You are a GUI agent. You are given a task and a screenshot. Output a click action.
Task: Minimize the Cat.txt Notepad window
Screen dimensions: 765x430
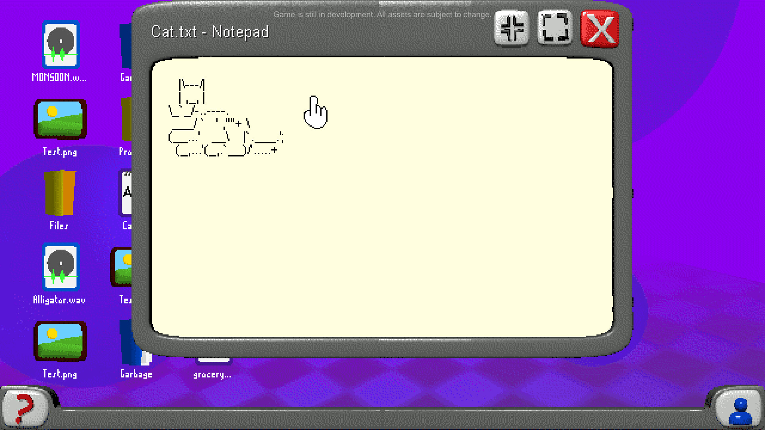(511, 27)
